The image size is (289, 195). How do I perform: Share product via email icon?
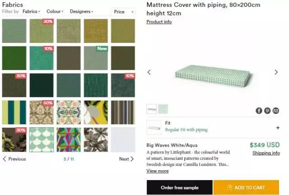point(276,111)
